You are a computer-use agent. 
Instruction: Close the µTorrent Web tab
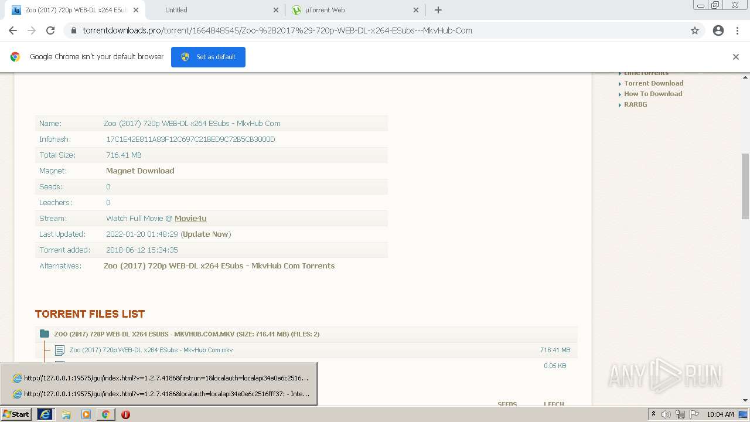click(416, 10)
